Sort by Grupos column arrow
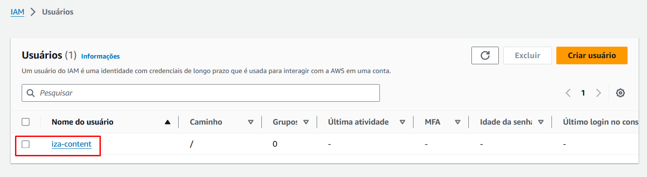647x177 pixels. point(306,122)
